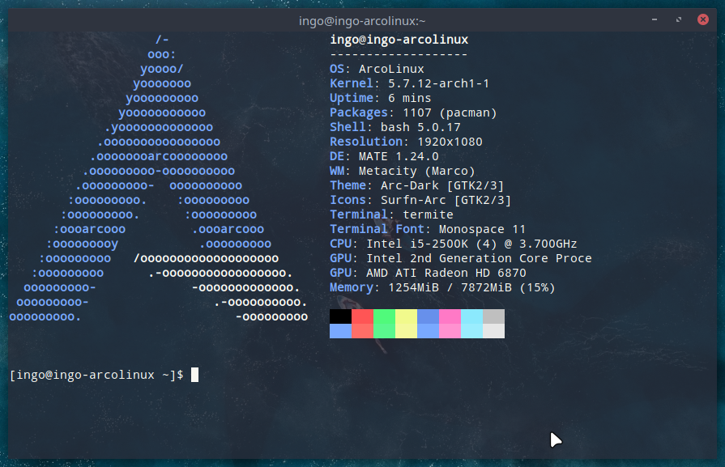Screen dimensions: 725x467
Task: Click the pink color block in top row
Action: (450, 316)
